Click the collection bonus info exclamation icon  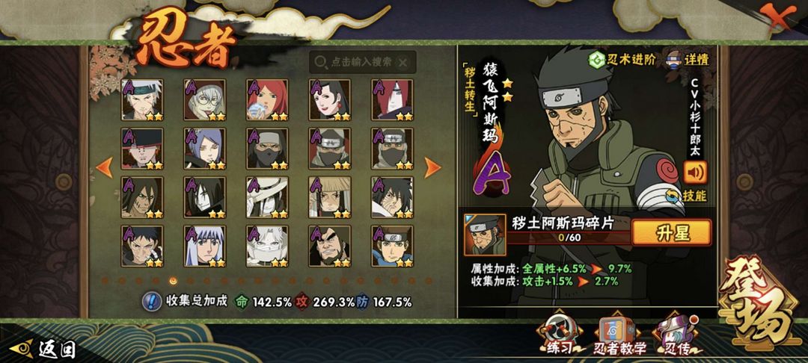click(x=151, y=302)
